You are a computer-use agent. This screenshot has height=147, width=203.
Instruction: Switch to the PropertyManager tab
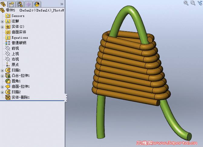point(11,4)
